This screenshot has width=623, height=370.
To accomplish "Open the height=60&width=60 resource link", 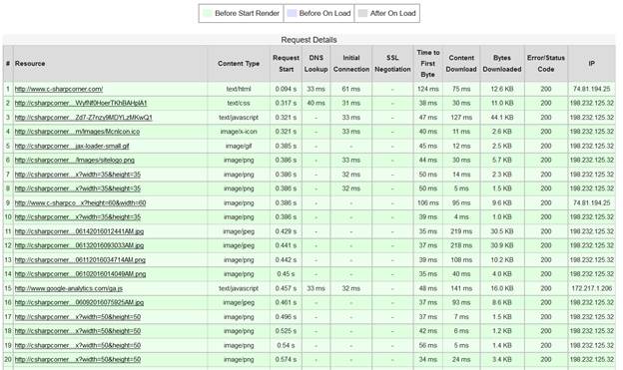I will 80,202.
